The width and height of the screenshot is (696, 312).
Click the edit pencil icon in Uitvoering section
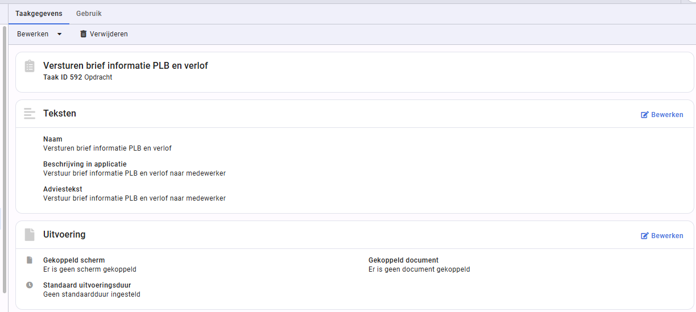point(645,236)
